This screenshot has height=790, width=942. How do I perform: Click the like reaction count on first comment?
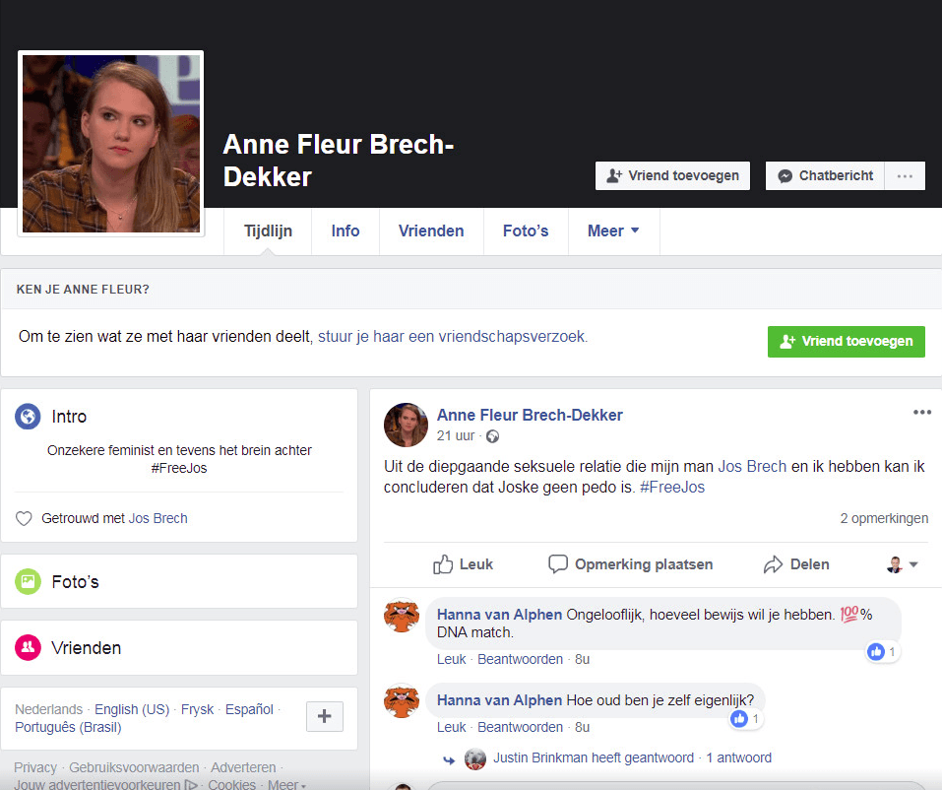point(882,652)
